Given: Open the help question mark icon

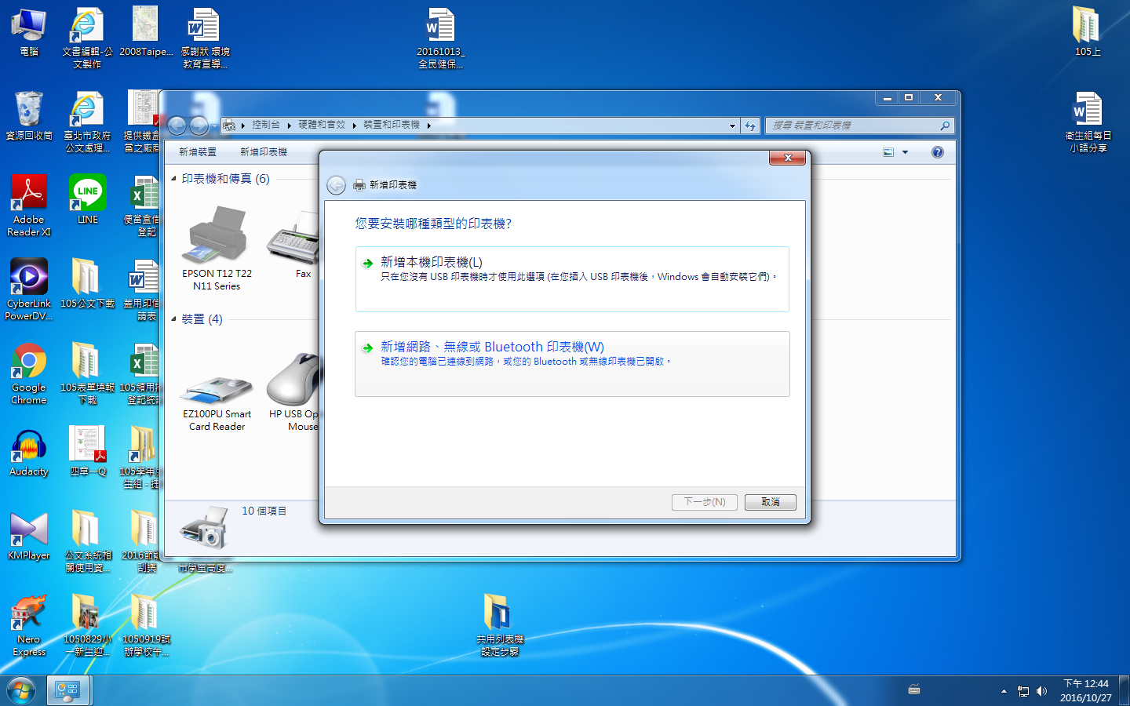Looking at the screenshot, I should (937, 152).
